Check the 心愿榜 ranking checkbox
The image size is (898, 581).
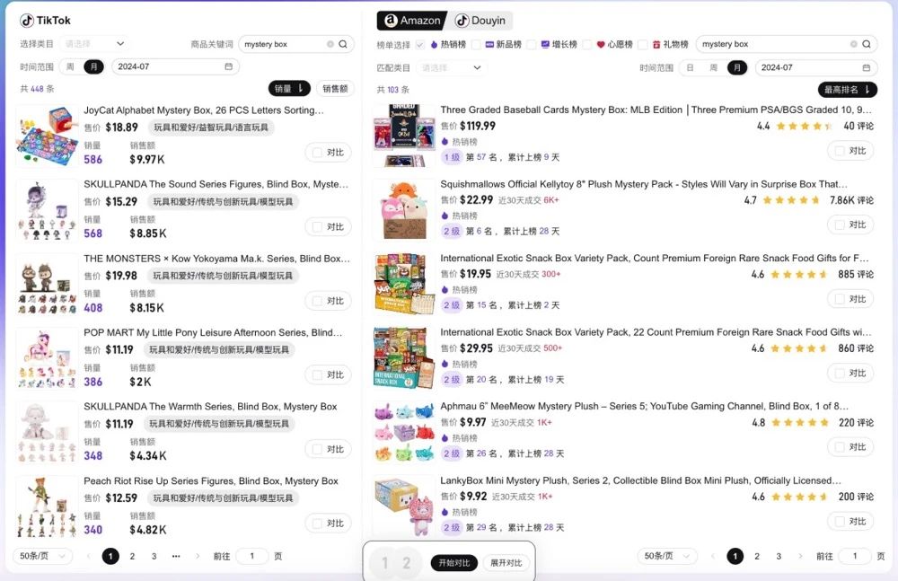(587, 44)
